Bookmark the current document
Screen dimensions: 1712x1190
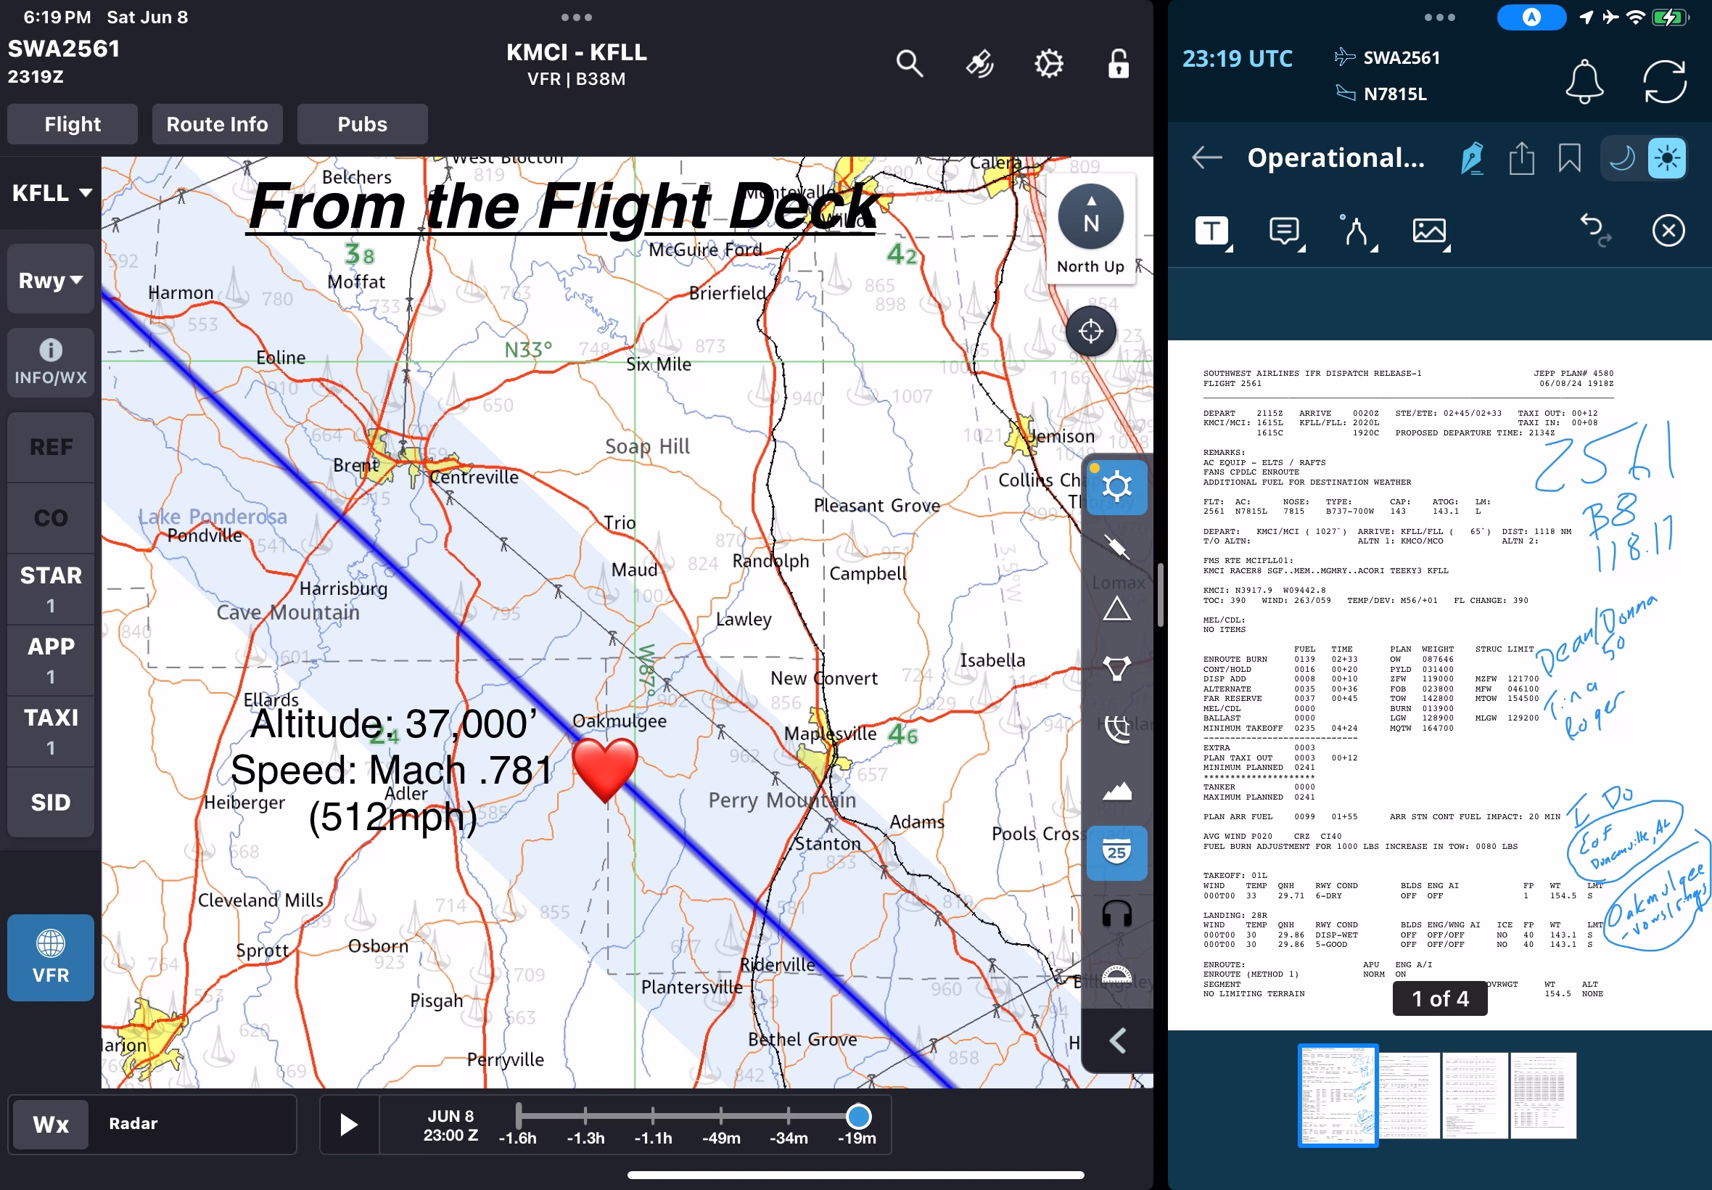(x=1569, y=158)
